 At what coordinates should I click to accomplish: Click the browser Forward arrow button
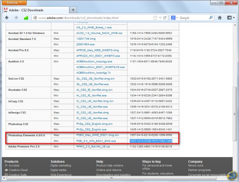coord(16,18)
